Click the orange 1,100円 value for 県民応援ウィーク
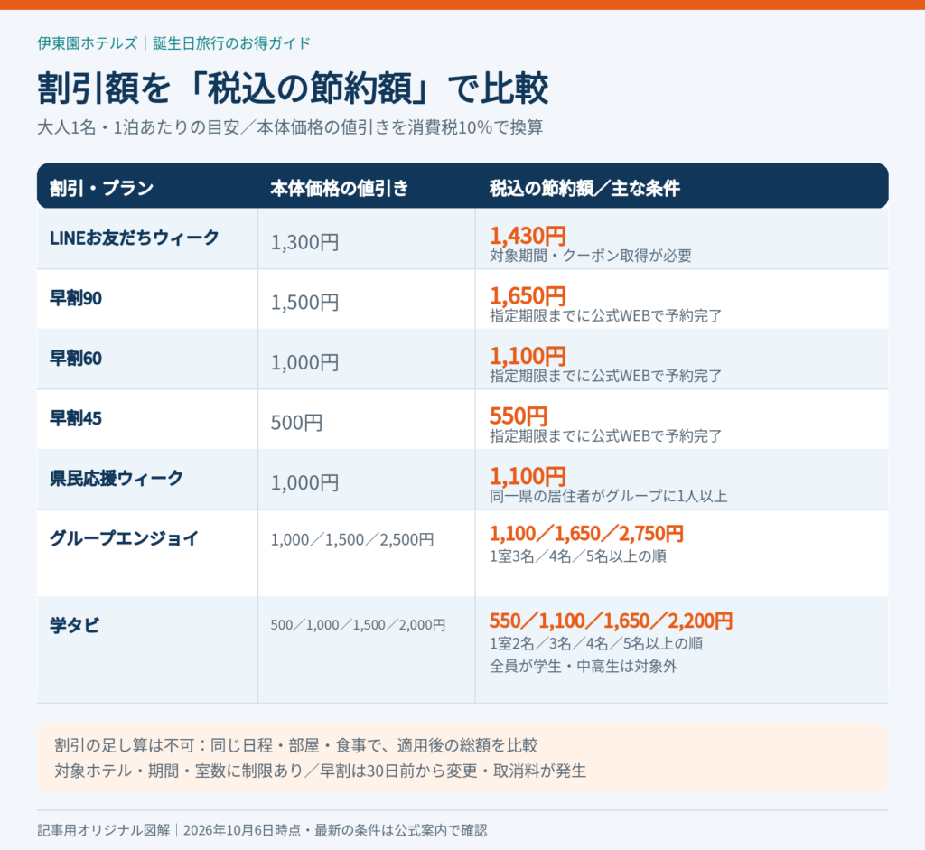Image resolution: width=925 pixels, height=850 pixels. (528, 476)
